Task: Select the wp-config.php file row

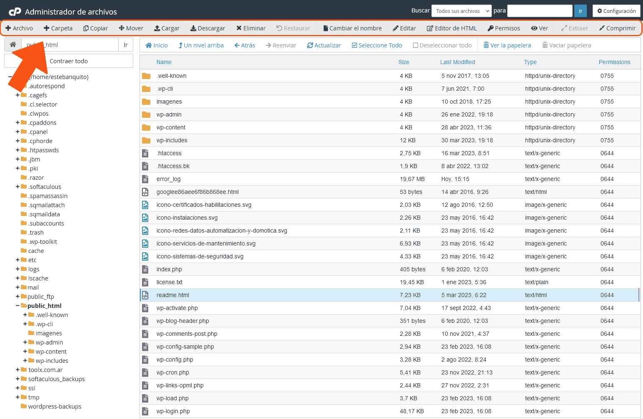Action: pyautogui.click(x=175, y=359)
